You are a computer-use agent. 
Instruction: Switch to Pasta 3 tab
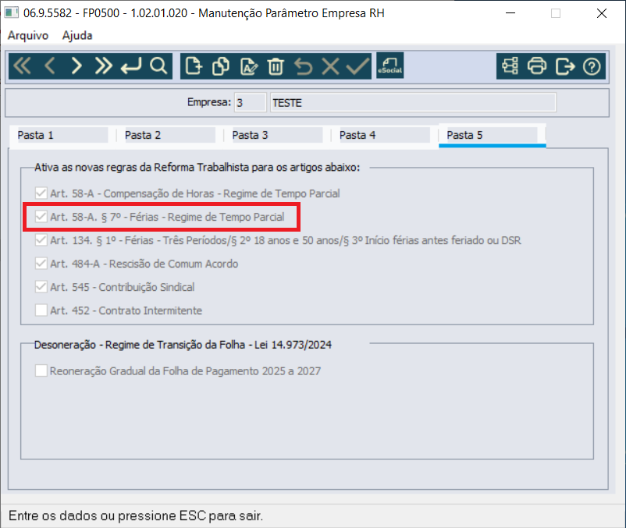(x=277, y=135)
